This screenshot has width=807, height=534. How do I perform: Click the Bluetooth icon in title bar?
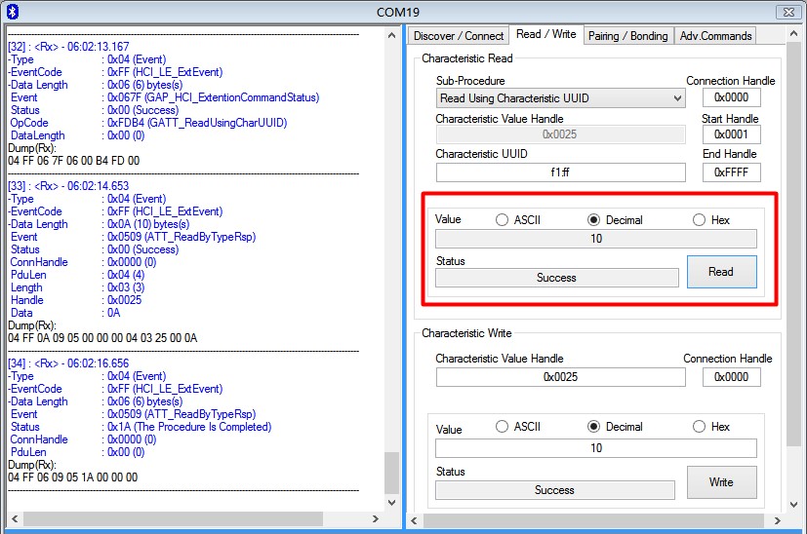pyautogui.click(x=13, y=12)
